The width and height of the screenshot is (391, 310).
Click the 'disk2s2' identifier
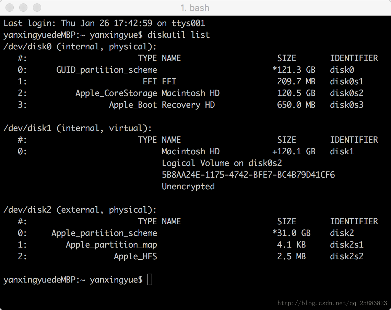pyautogui.click(x=347, y=257)
